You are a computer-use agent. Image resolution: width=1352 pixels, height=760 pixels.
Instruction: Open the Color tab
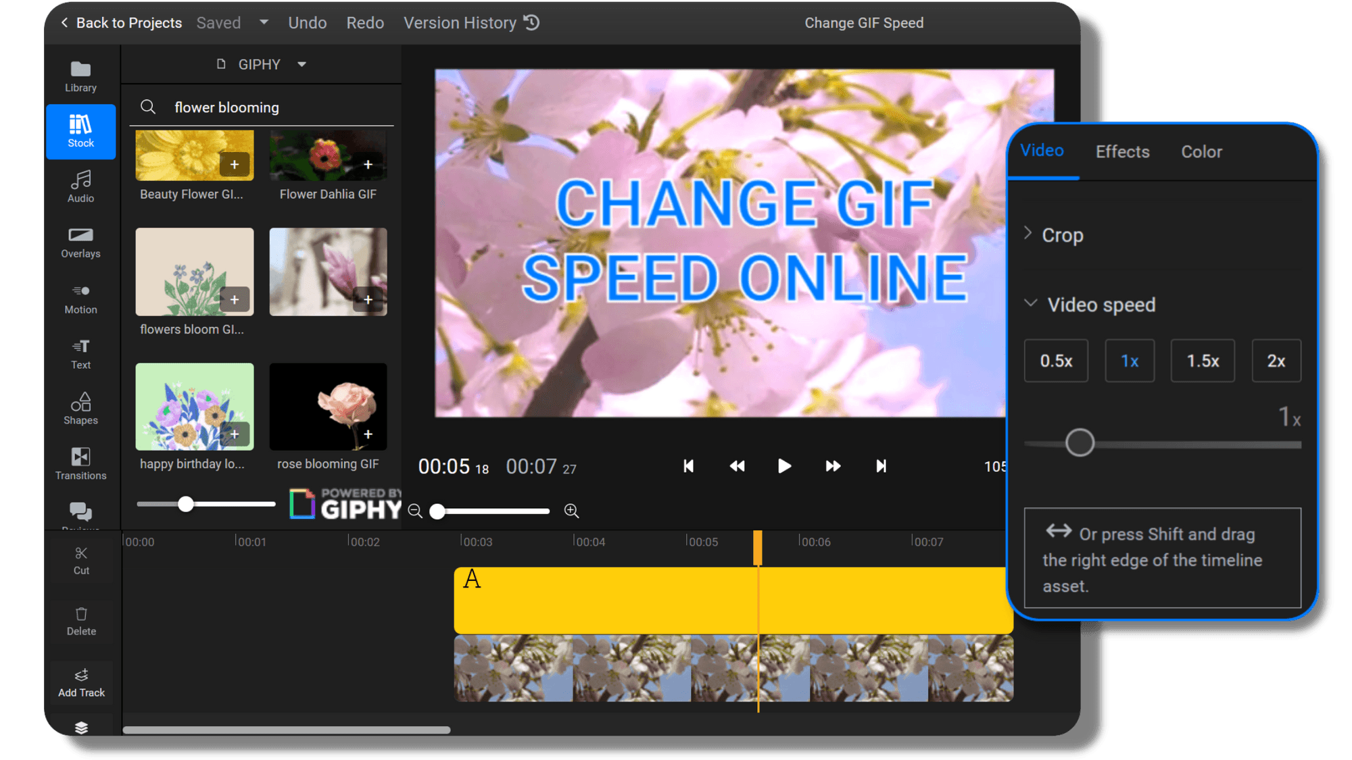pos(1201,151)
